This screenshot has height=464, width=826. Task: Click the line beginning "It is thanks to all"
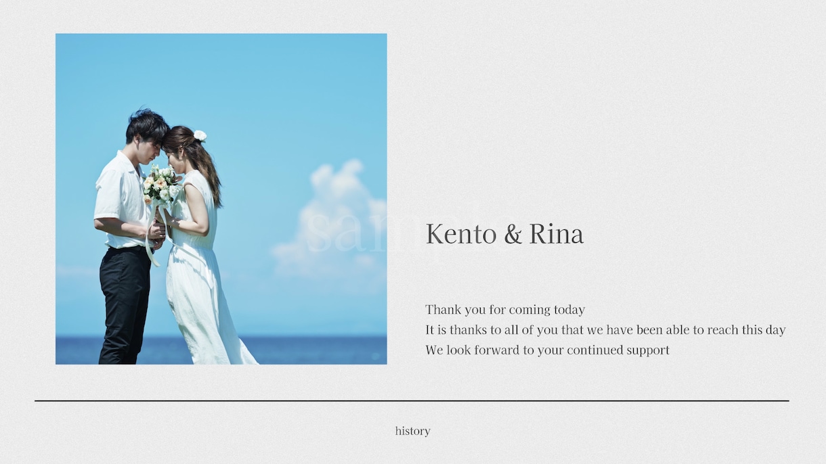coord(605,330)
